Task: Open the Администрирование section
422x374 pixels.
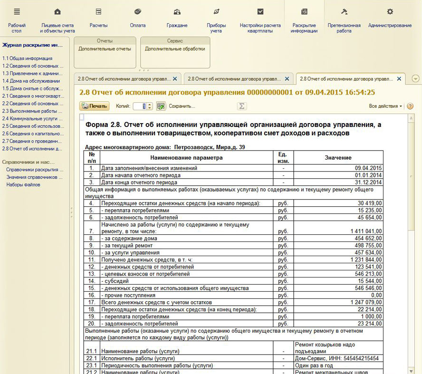Action: pyautogui.click(x=390, y=19)
